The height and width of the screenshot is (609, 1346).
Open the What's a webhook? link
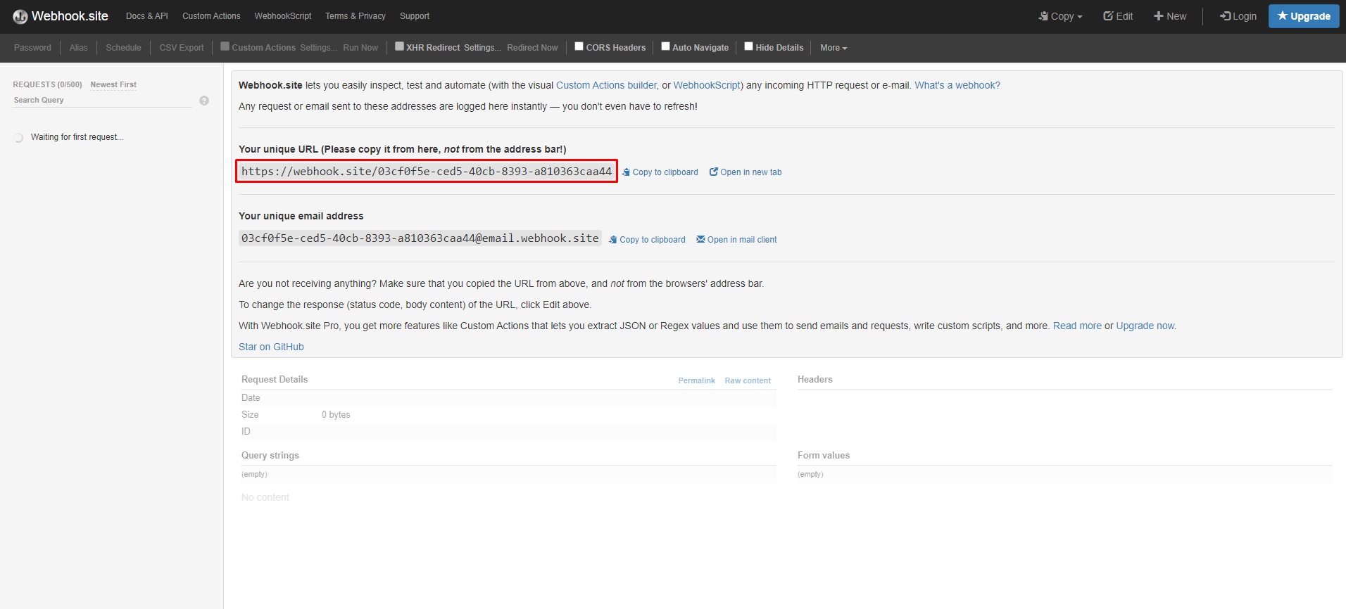[957, 85]
